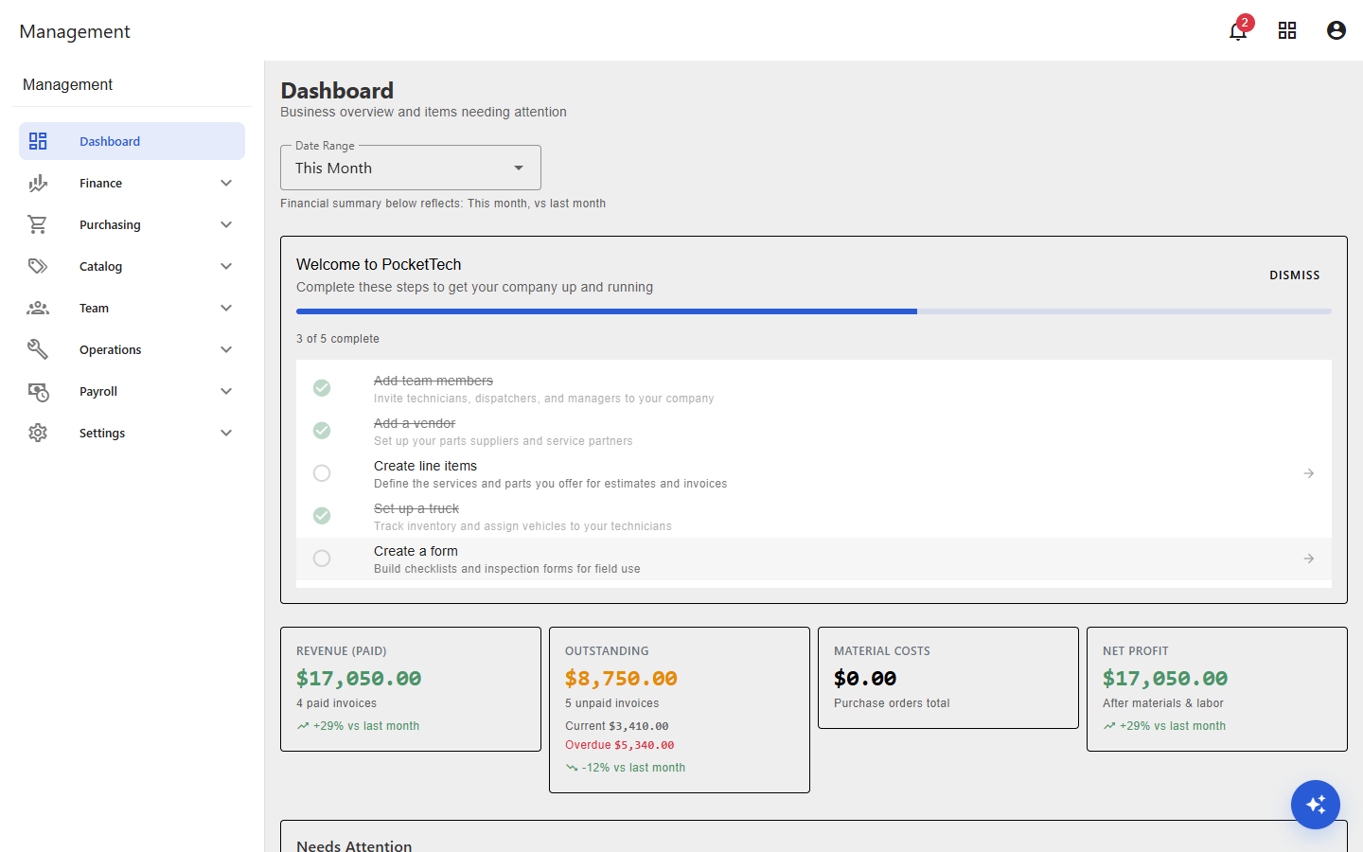Viewport: 1363px width, 852px height.
Task: Open the Outstanding $8,750.00 card
Action: [680, 710]
